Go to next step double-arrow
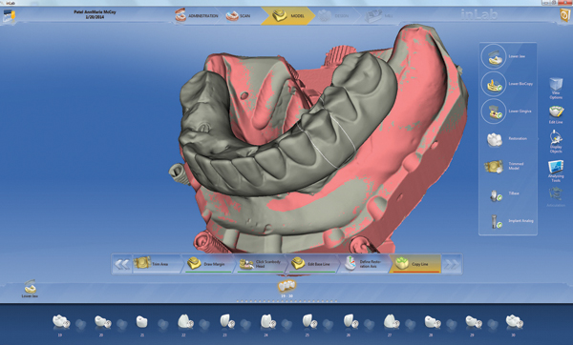Screen dimensions: 573x345 (x=452, y=264)
